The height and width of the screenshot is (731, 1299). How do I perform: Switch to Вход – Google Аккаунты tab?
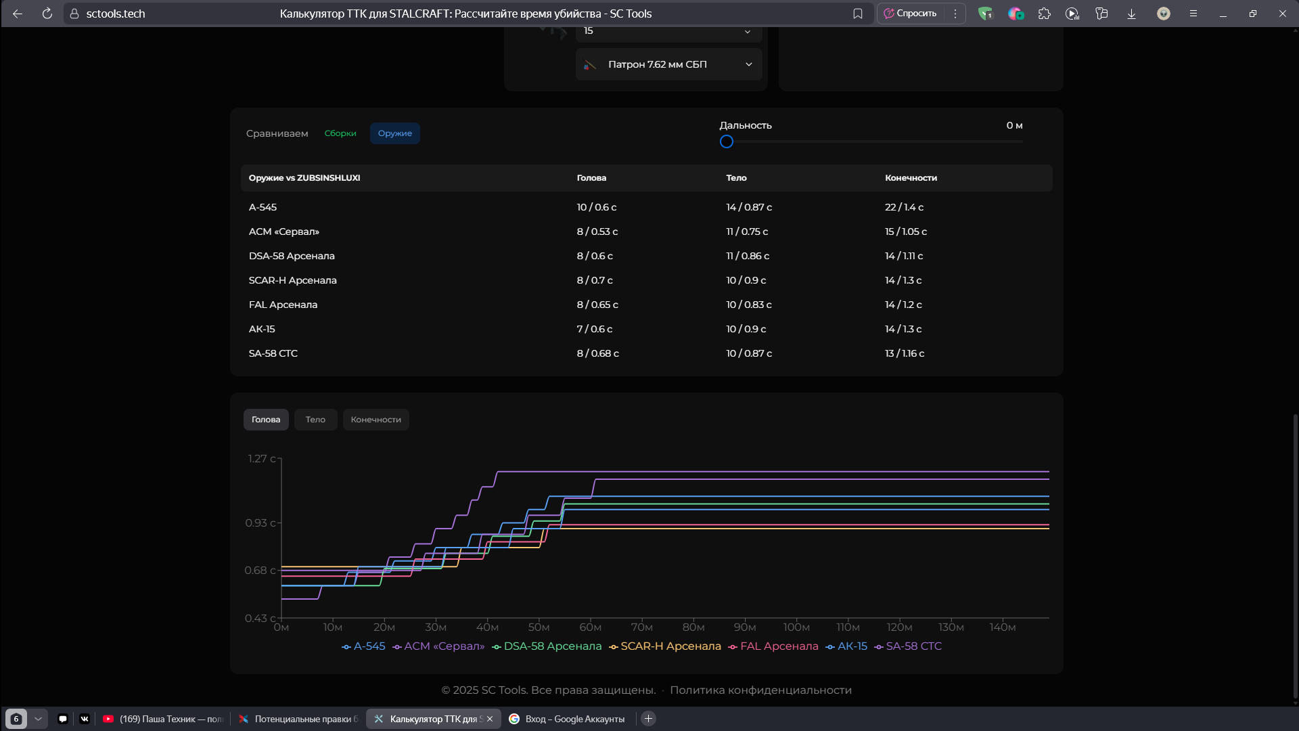(568, 719)
